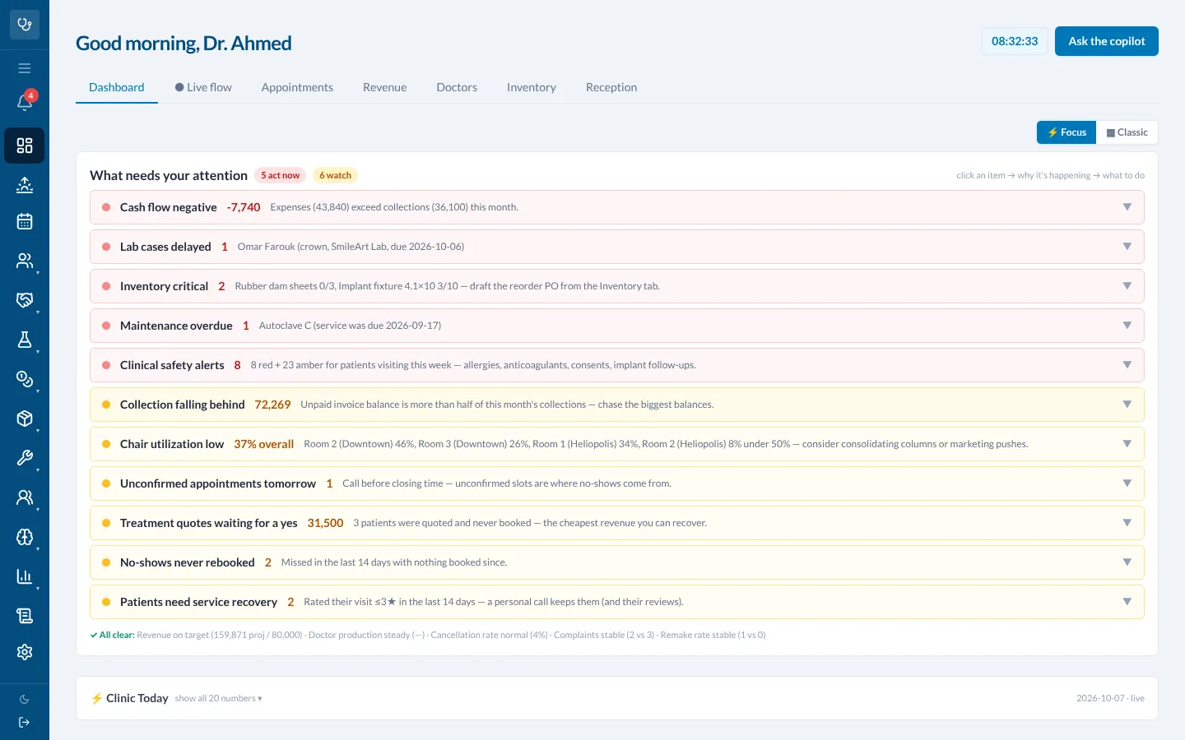
Task: Open the sunrise icon in sidebar
Action: tap(25, 185)
